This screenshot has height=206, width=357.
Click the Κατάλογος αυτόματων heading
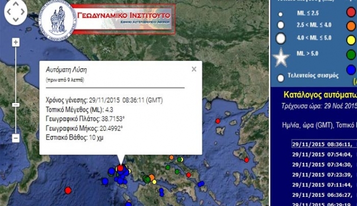click(320, 95)
